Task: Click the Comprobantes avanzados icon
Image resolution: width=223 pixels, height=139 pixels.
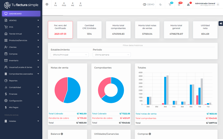Action: coord(6,74)
